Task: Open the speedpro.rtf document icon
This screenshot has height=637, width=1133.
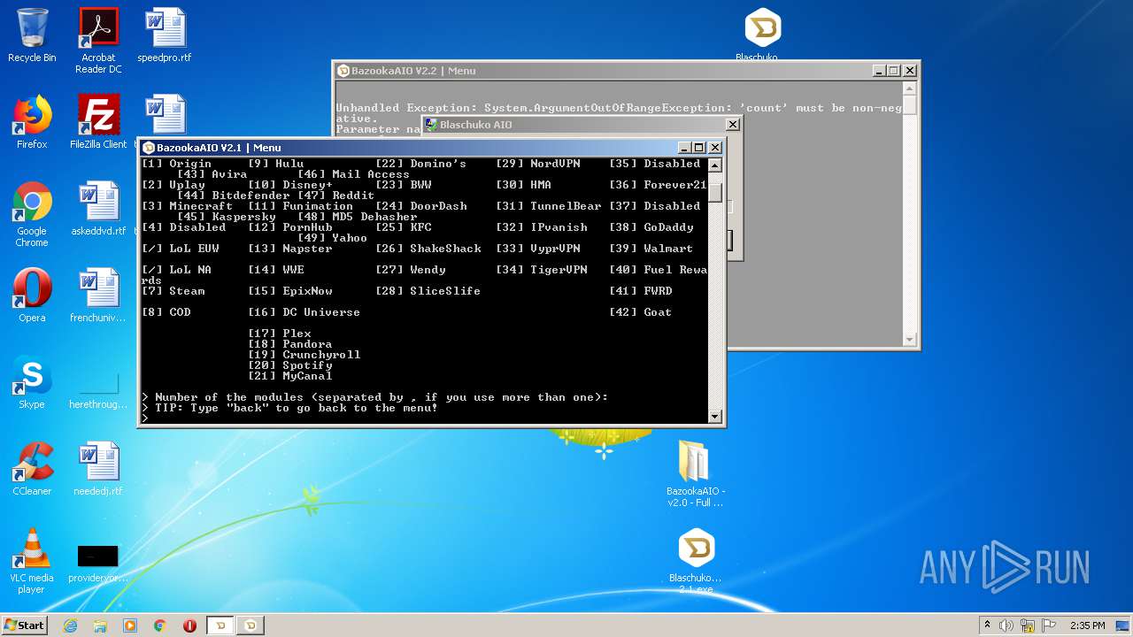Action: coord(165,35)
